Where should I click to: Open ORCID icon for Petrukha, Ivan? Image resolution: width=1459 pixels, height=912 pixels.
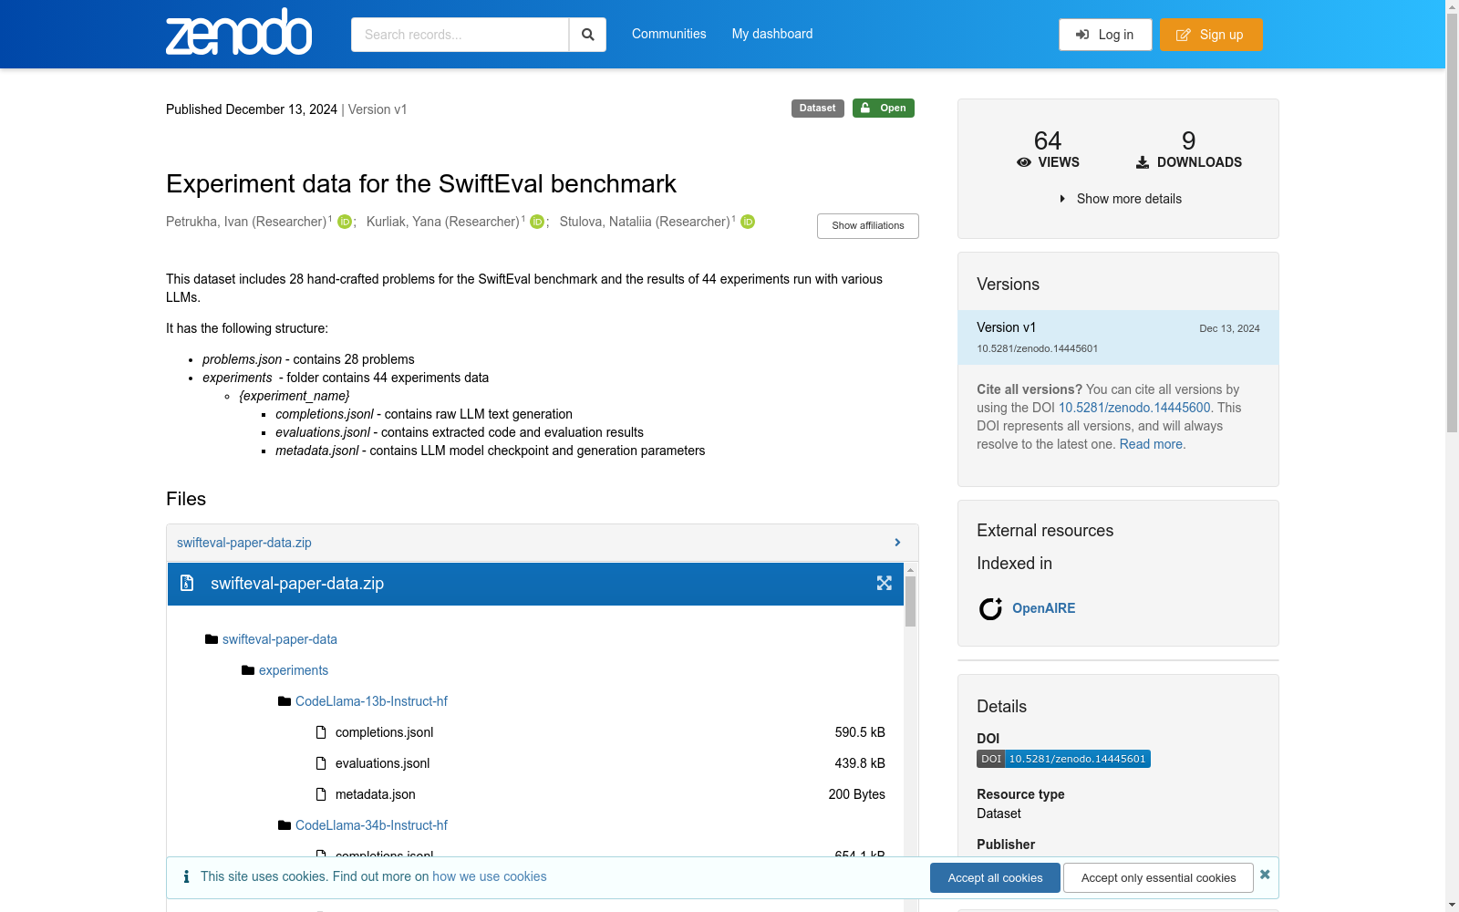click(x=345, y=222)
